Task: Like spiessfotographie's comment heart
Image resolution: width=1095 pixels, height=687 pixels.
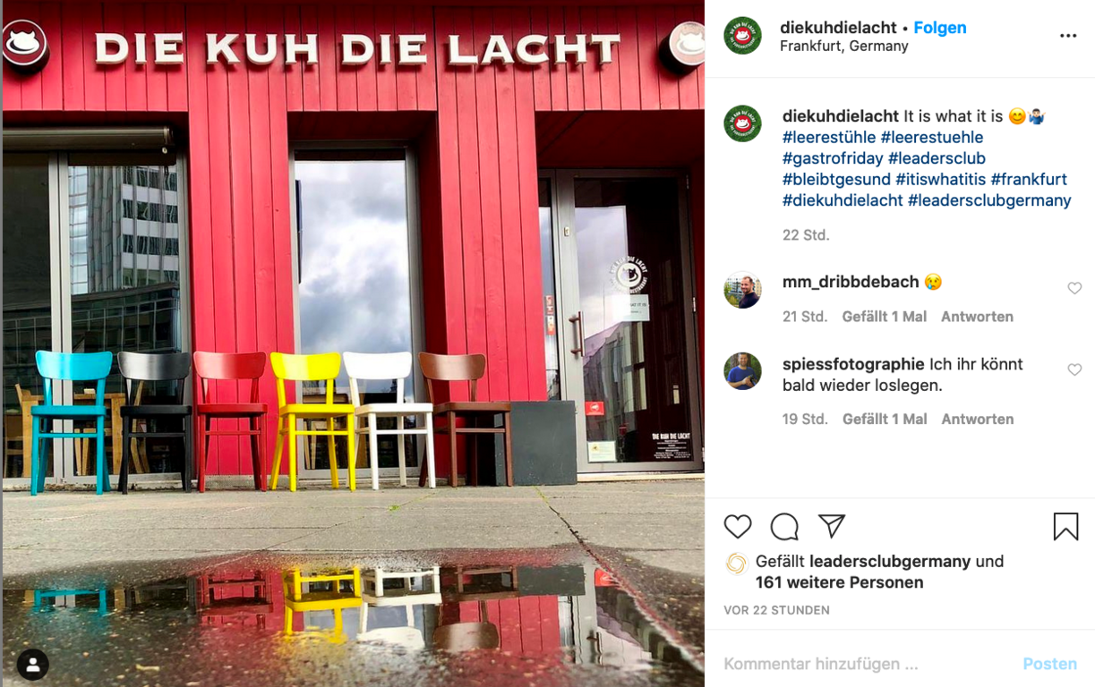Action: coord(1074,369)
